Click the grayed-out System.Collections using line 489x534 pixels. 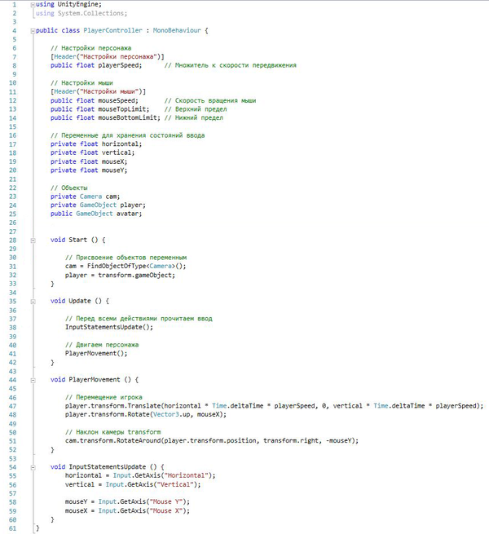81,14
